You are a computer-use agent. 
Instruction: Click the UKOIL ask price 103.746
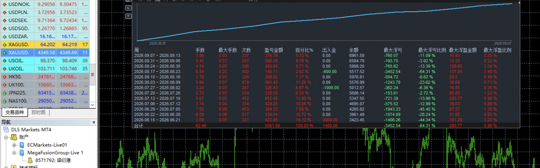[68, 69]
